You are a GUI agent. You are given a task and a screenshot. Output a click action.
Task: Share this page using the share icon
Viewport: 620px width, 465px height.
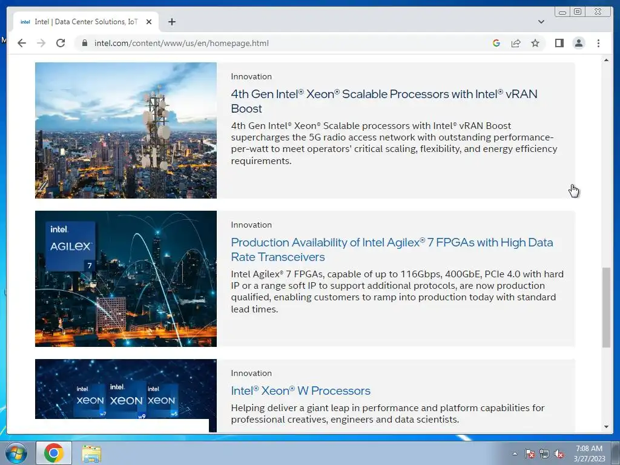516,43
